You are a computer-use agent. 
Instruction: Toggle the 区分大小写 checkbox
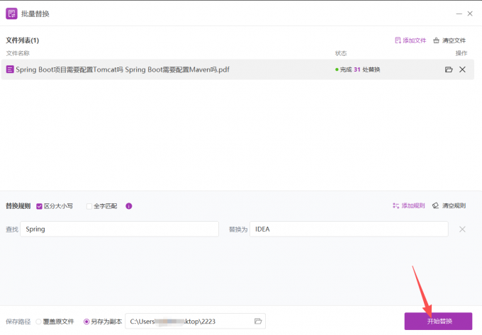[x=39, y=206]
